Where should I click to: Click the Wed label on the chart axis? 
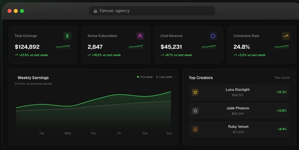point(68,133)
